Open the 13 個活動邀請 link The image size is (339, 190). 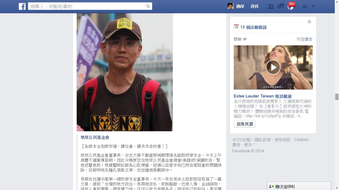tap(254, 27)
